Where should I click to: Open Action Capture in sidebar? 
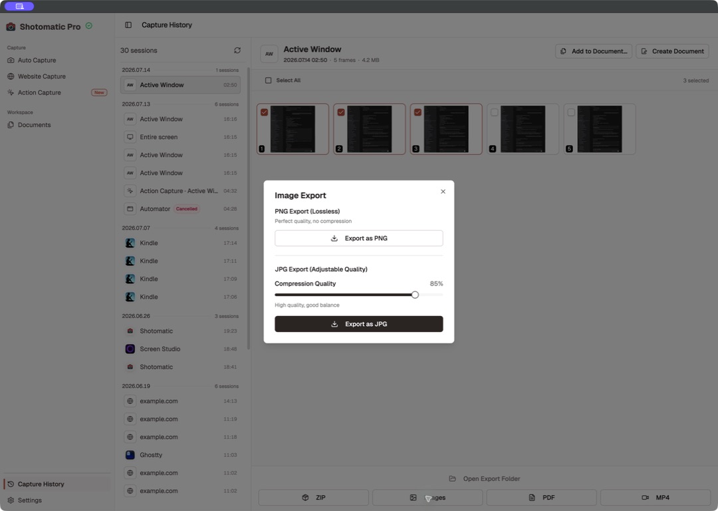(x=57, y=92)
